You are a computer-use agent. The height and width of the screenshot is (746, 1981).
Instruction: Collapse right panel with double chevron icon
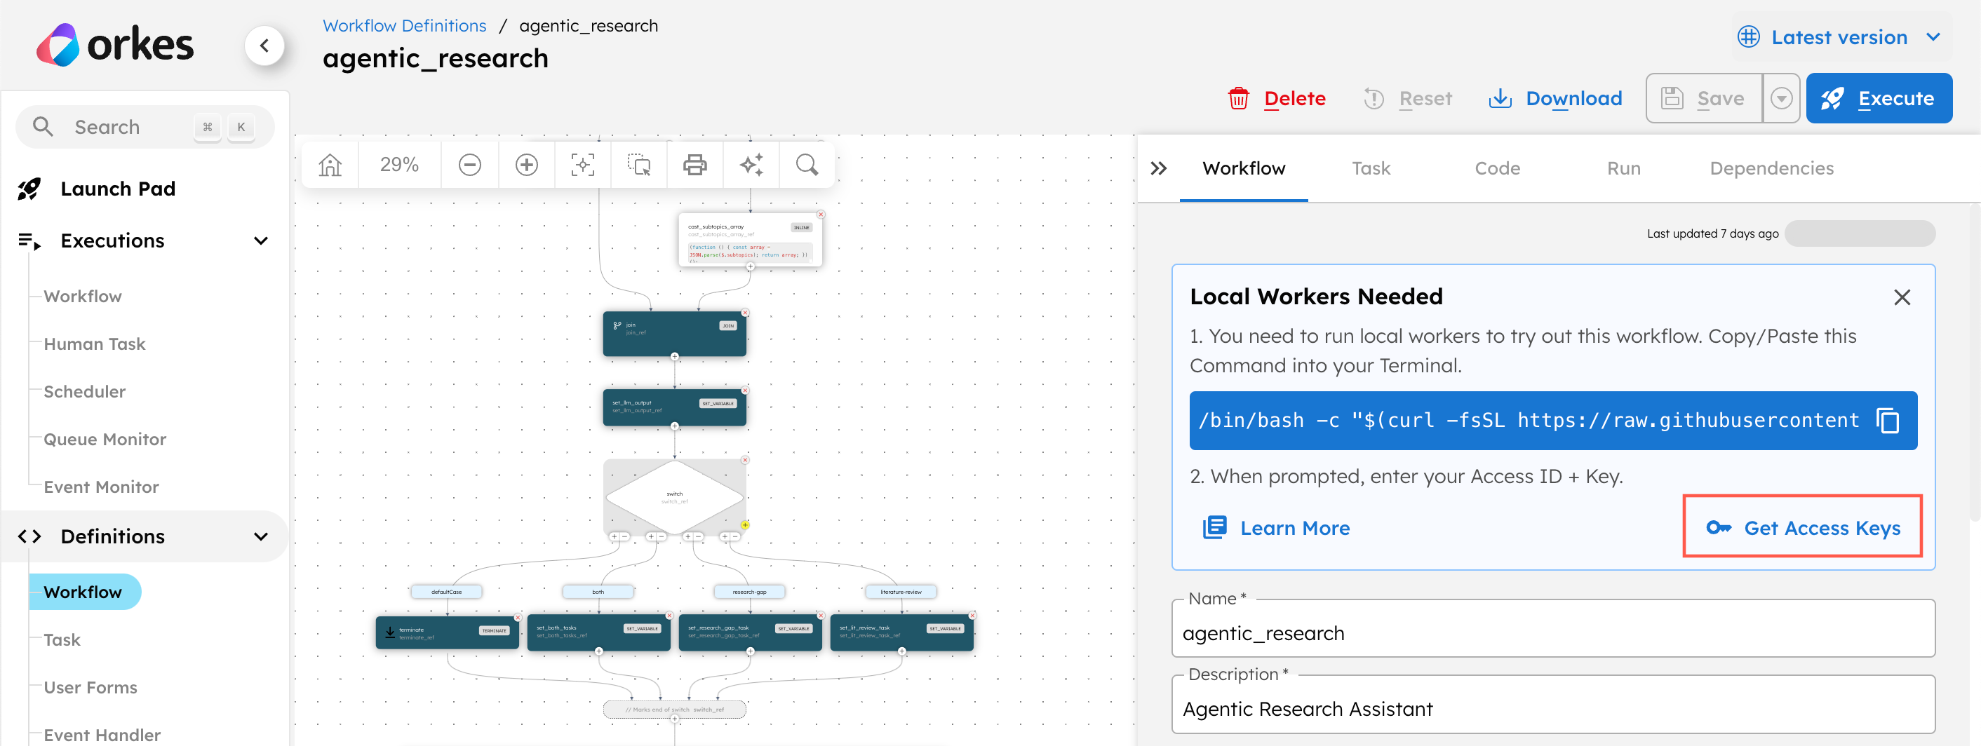coord(1158,168)
